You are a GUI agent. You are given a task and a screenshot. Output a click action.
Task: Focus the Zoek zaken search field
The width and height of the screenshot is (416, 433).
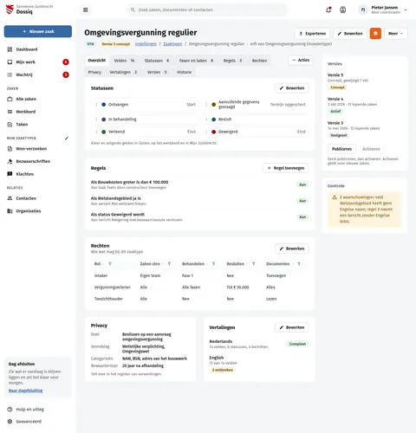(x=207, y=10)
